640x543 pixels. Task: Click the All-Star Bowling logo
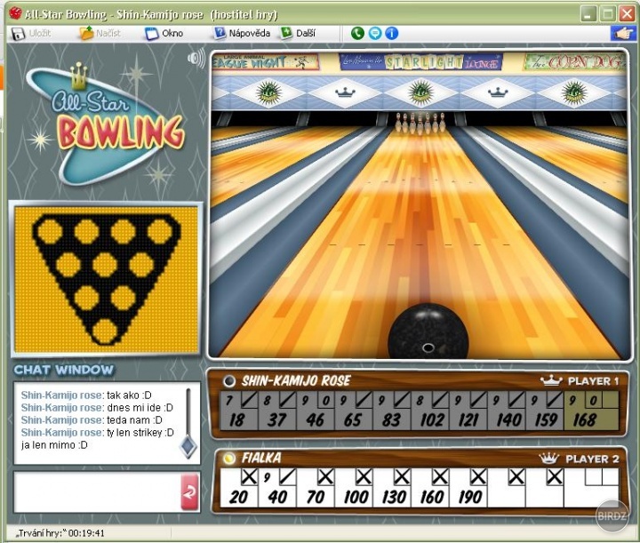coord(105,124)
